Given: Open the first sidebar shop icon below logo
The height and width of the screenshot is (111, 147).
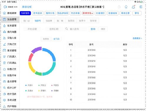Looking at the screenshot, I should (4, 13).
